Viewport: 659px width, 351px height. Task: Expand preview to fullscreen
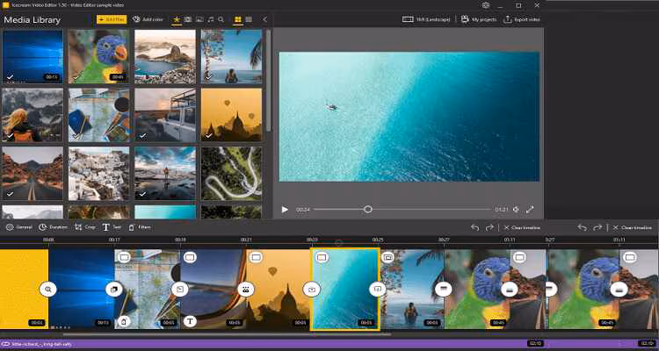tap(530, 209)
